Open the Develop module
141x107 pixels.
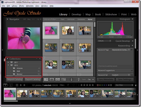click(x=76, y=15)
